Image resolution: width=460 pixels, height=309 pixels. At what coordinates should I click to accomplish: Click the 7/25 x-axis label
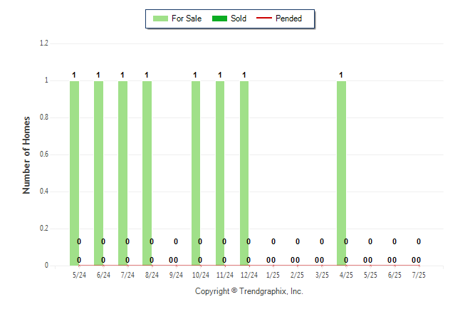pos(419,275)
